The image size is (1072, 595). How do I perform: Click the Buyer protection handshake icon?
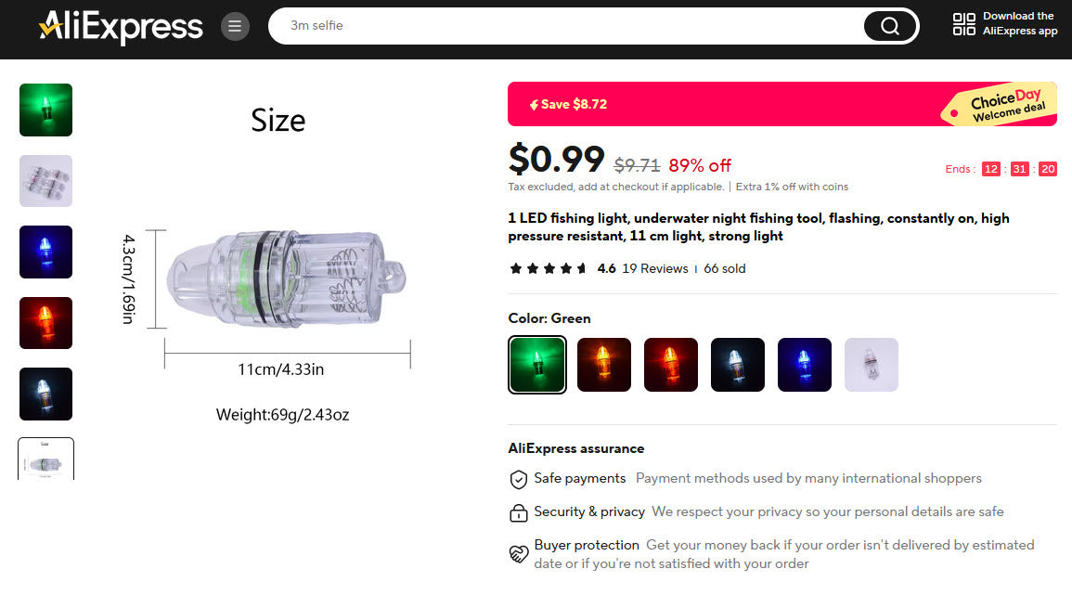click(x=519, y=554)
